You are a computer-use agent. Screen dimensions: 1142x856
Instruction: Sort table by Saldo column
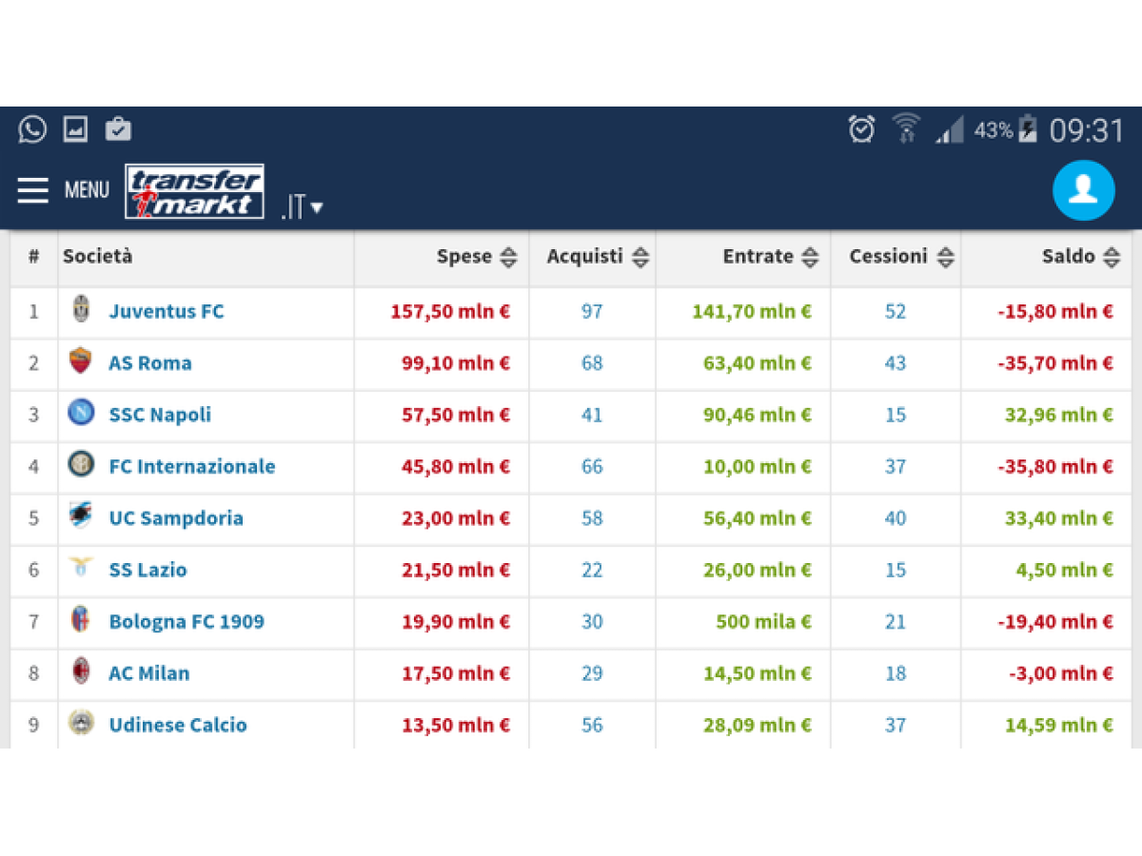pos(1112,257)
